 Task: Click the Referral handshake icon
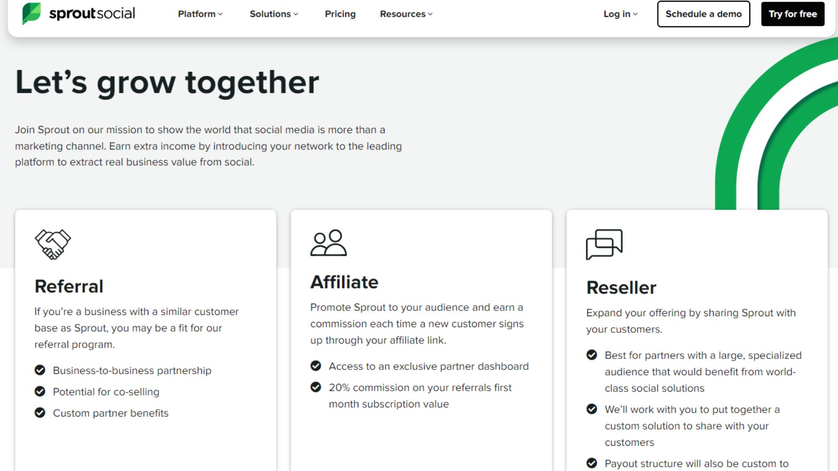53,244
